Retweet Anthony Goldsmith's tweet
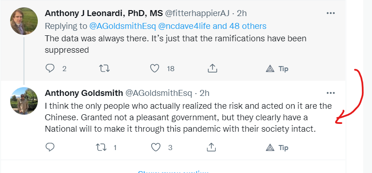Screen dimensions: 372x173 pos(101,147)
